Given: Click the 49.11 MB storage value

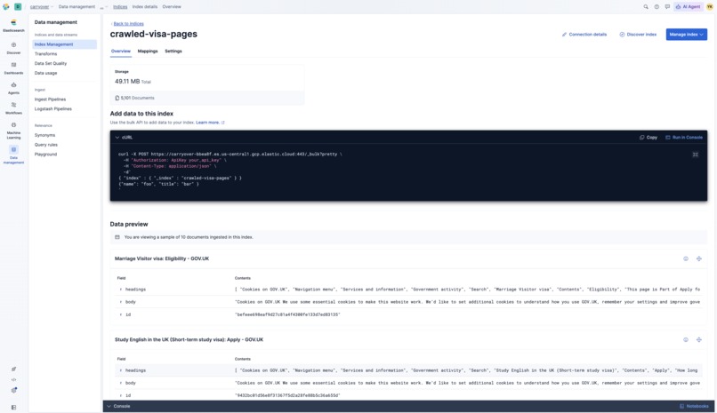Looking at the screenshot, I should (127, 82).
